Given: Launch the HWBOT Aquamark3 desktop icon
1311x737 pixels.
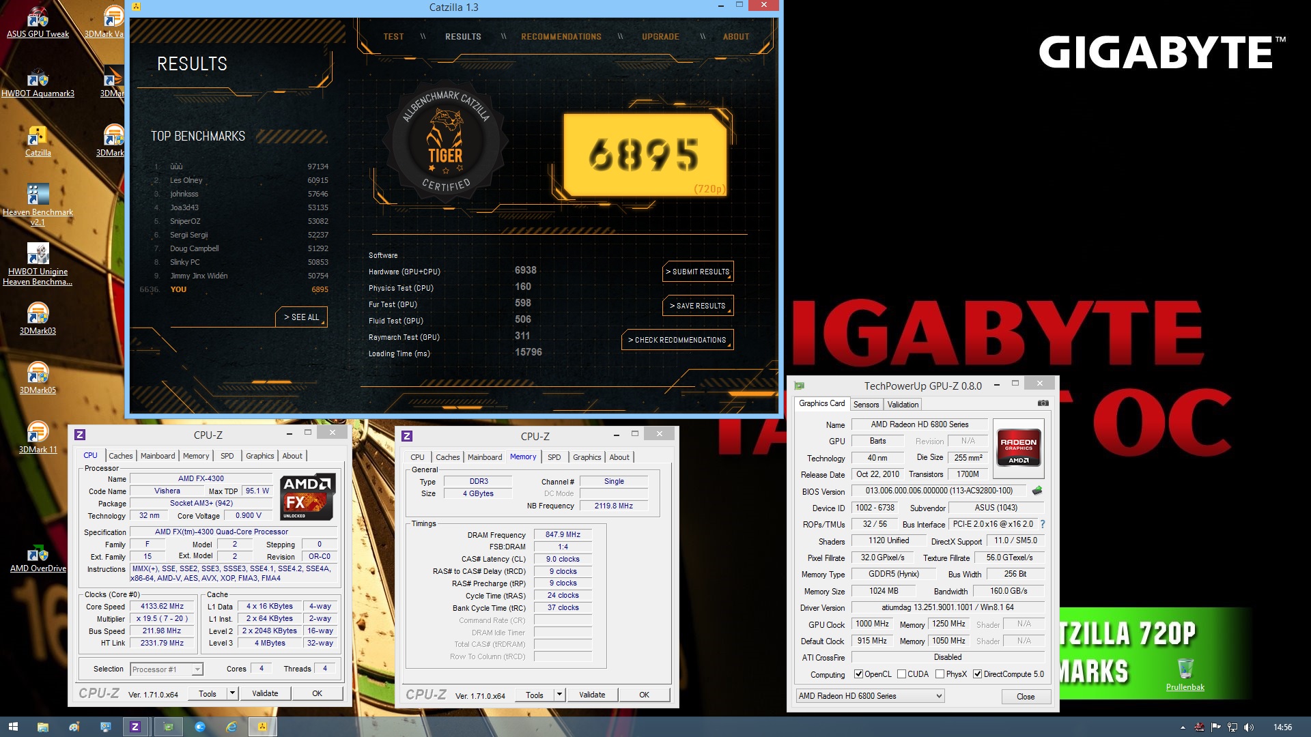Looking at the screenshot, I should pos(38,82).
